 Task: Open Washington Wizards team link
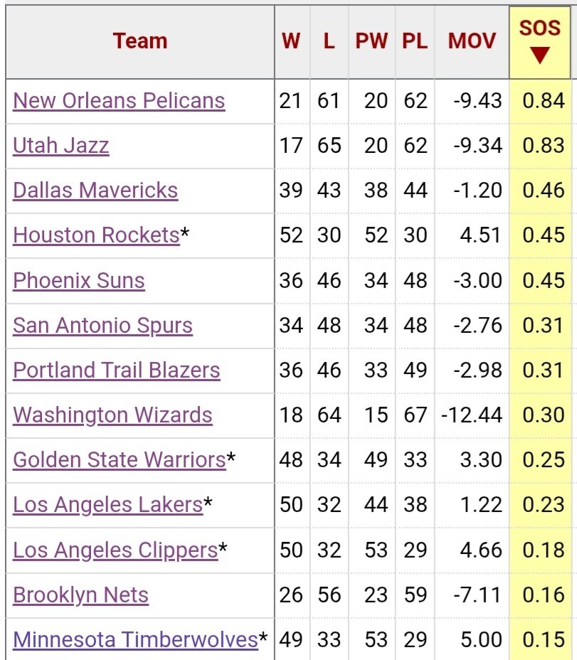[x=112, y=415]
